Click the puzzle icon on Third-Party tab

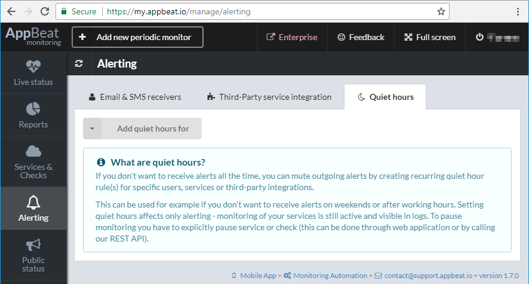click(x=211, y=97)
